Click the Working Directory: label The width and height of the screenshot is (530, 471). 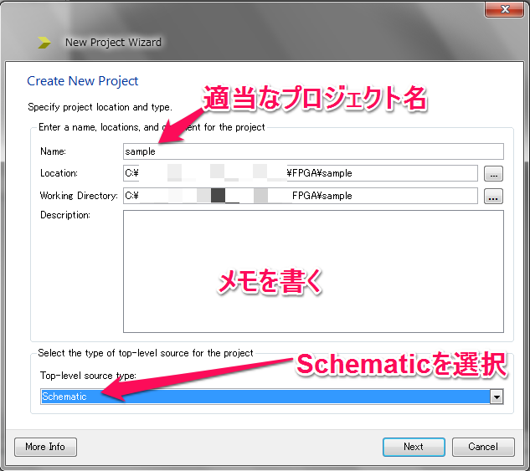pos(79,196)
